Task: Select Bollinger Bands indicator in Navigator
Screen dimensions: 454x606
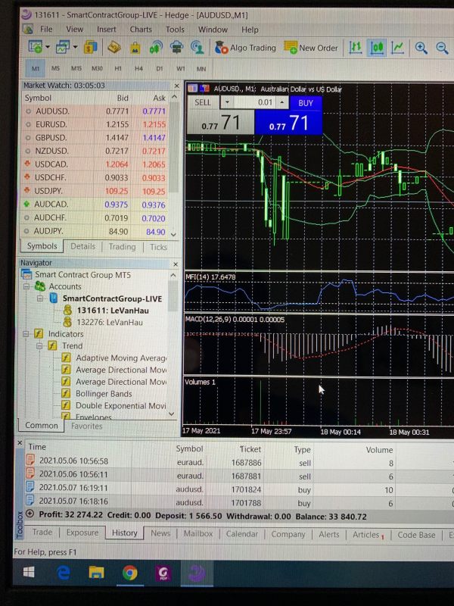Action: coord(104,394)
